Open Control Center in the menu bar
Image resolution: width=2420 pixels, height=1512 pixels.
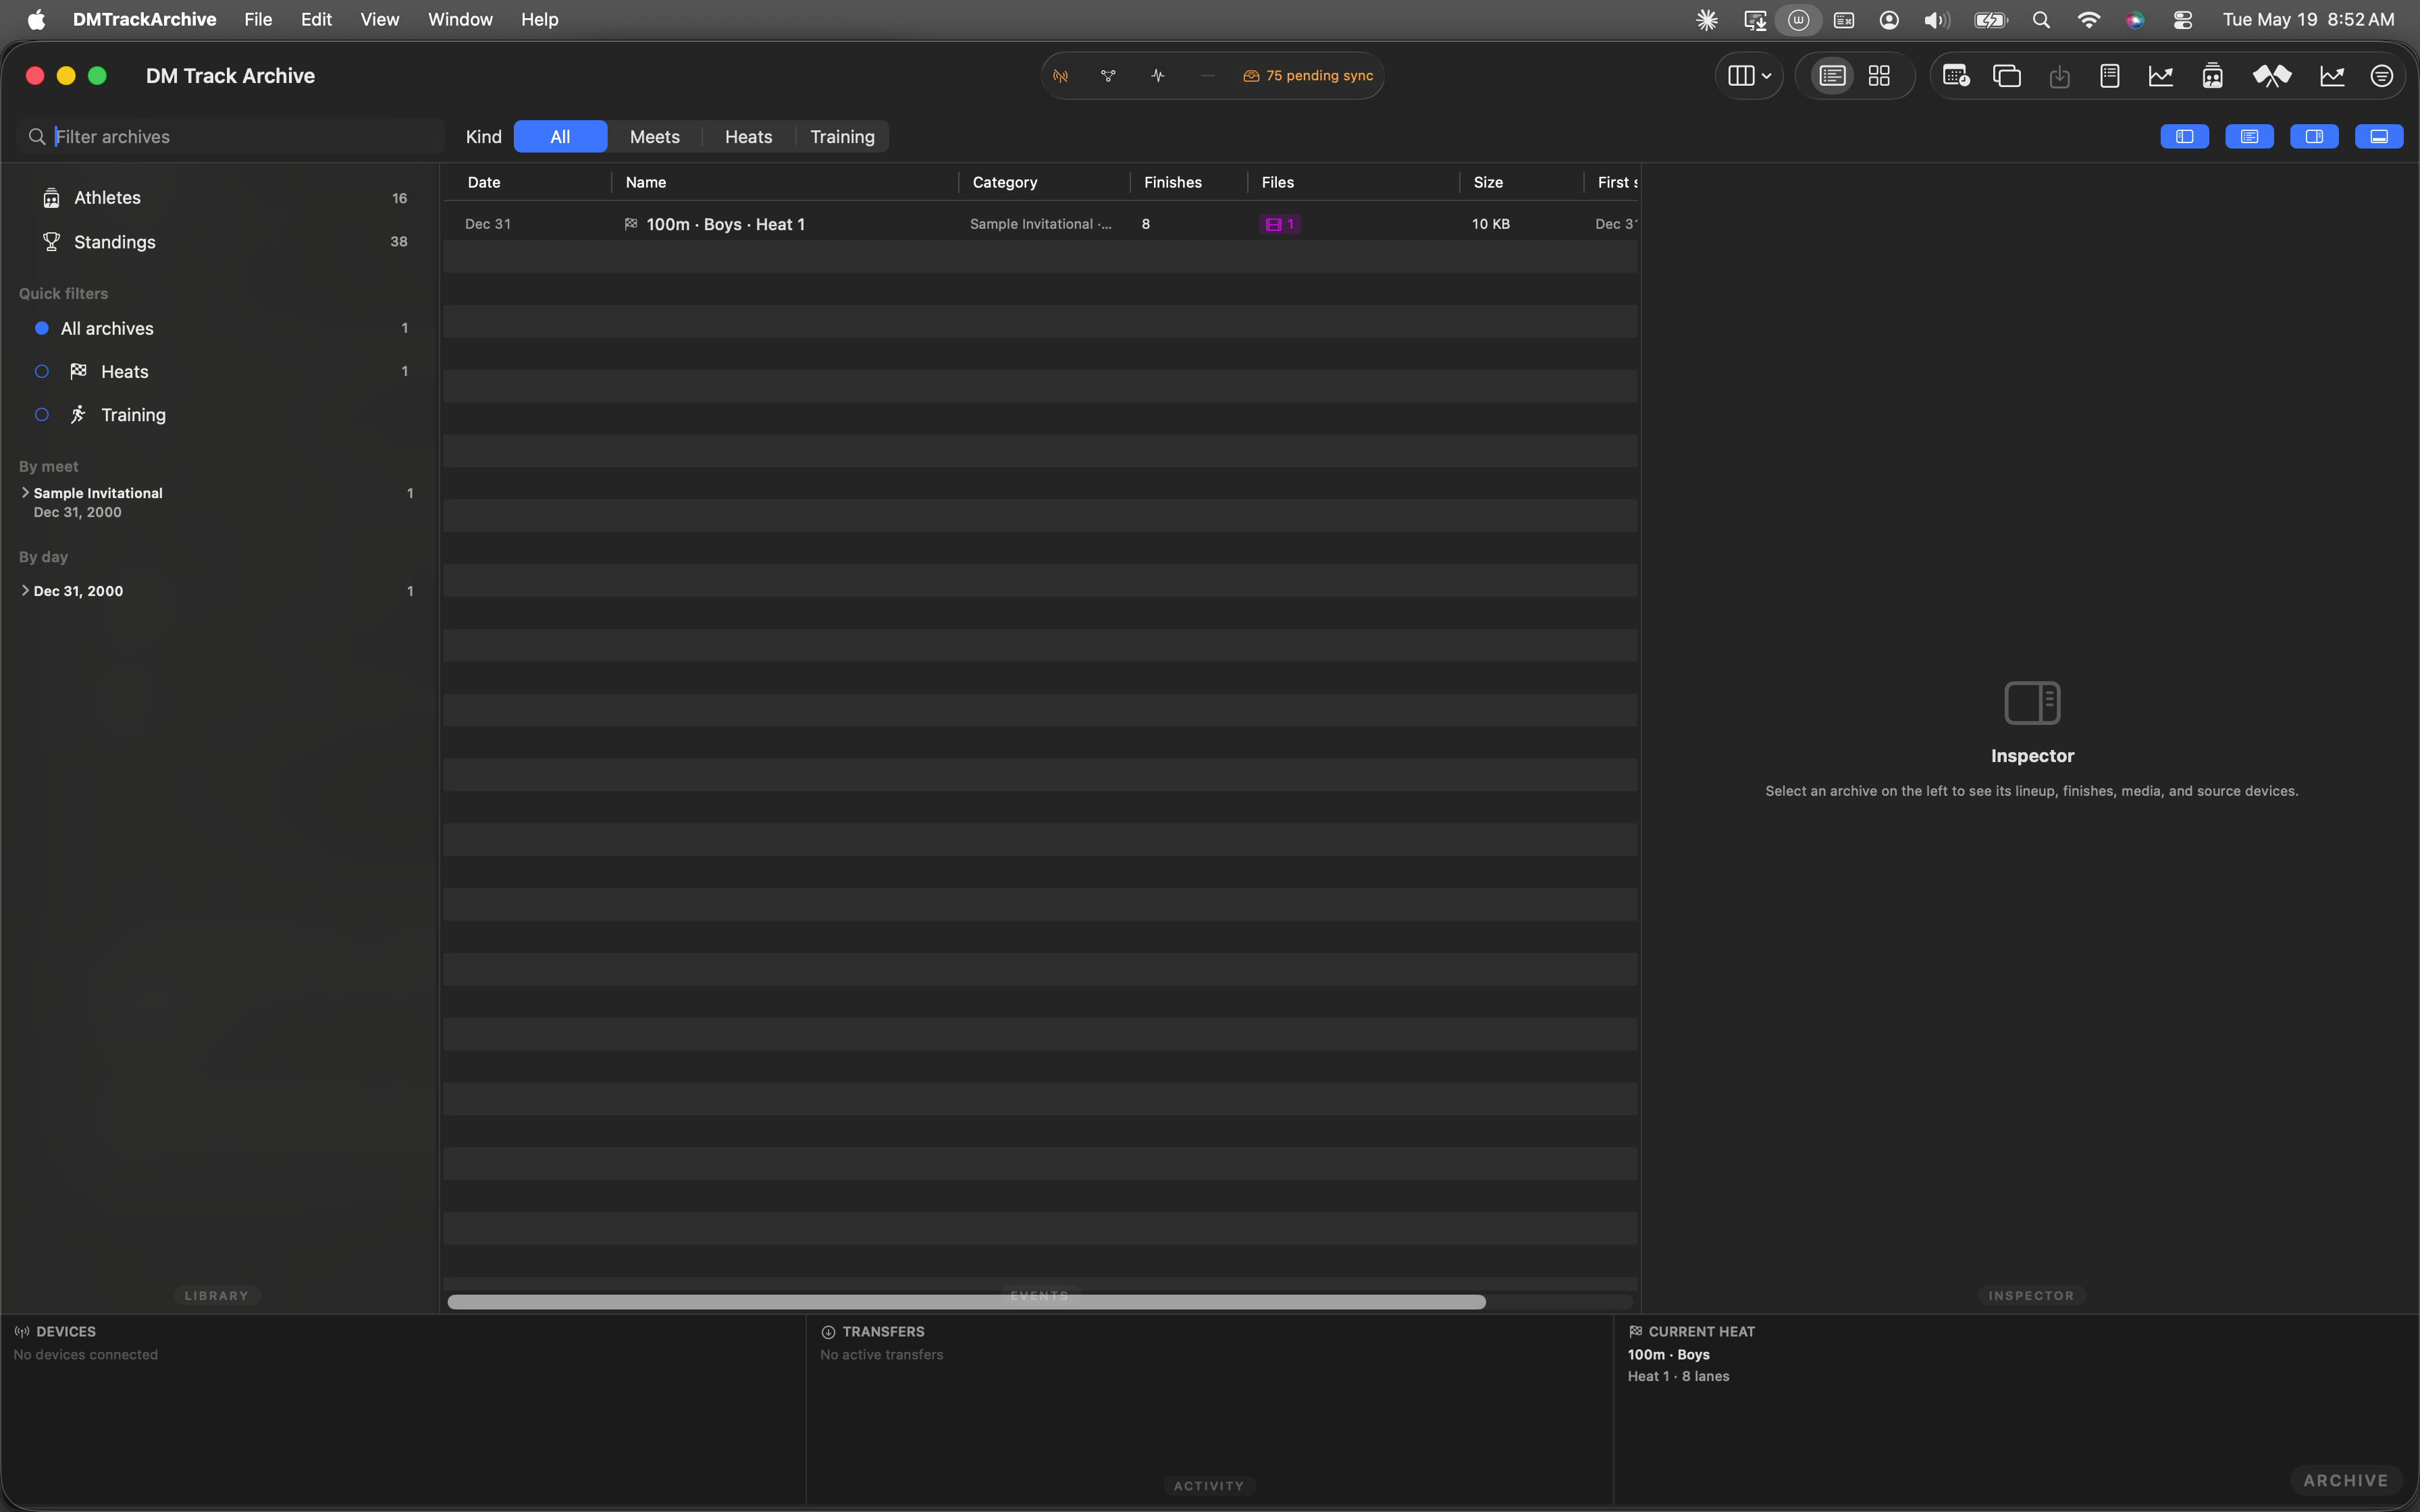[2183, 19]
